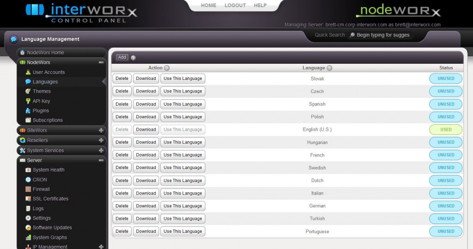
Task: Open SSL Certificates in the sidebar
Action: [51, 199]
